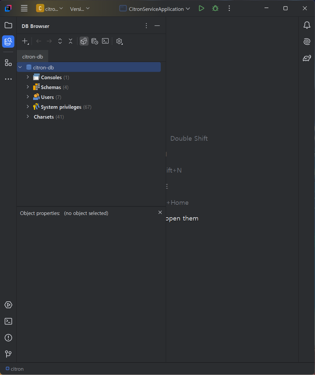
Task: Open the Terminal tool window icon
Action: tap(8, 321)
